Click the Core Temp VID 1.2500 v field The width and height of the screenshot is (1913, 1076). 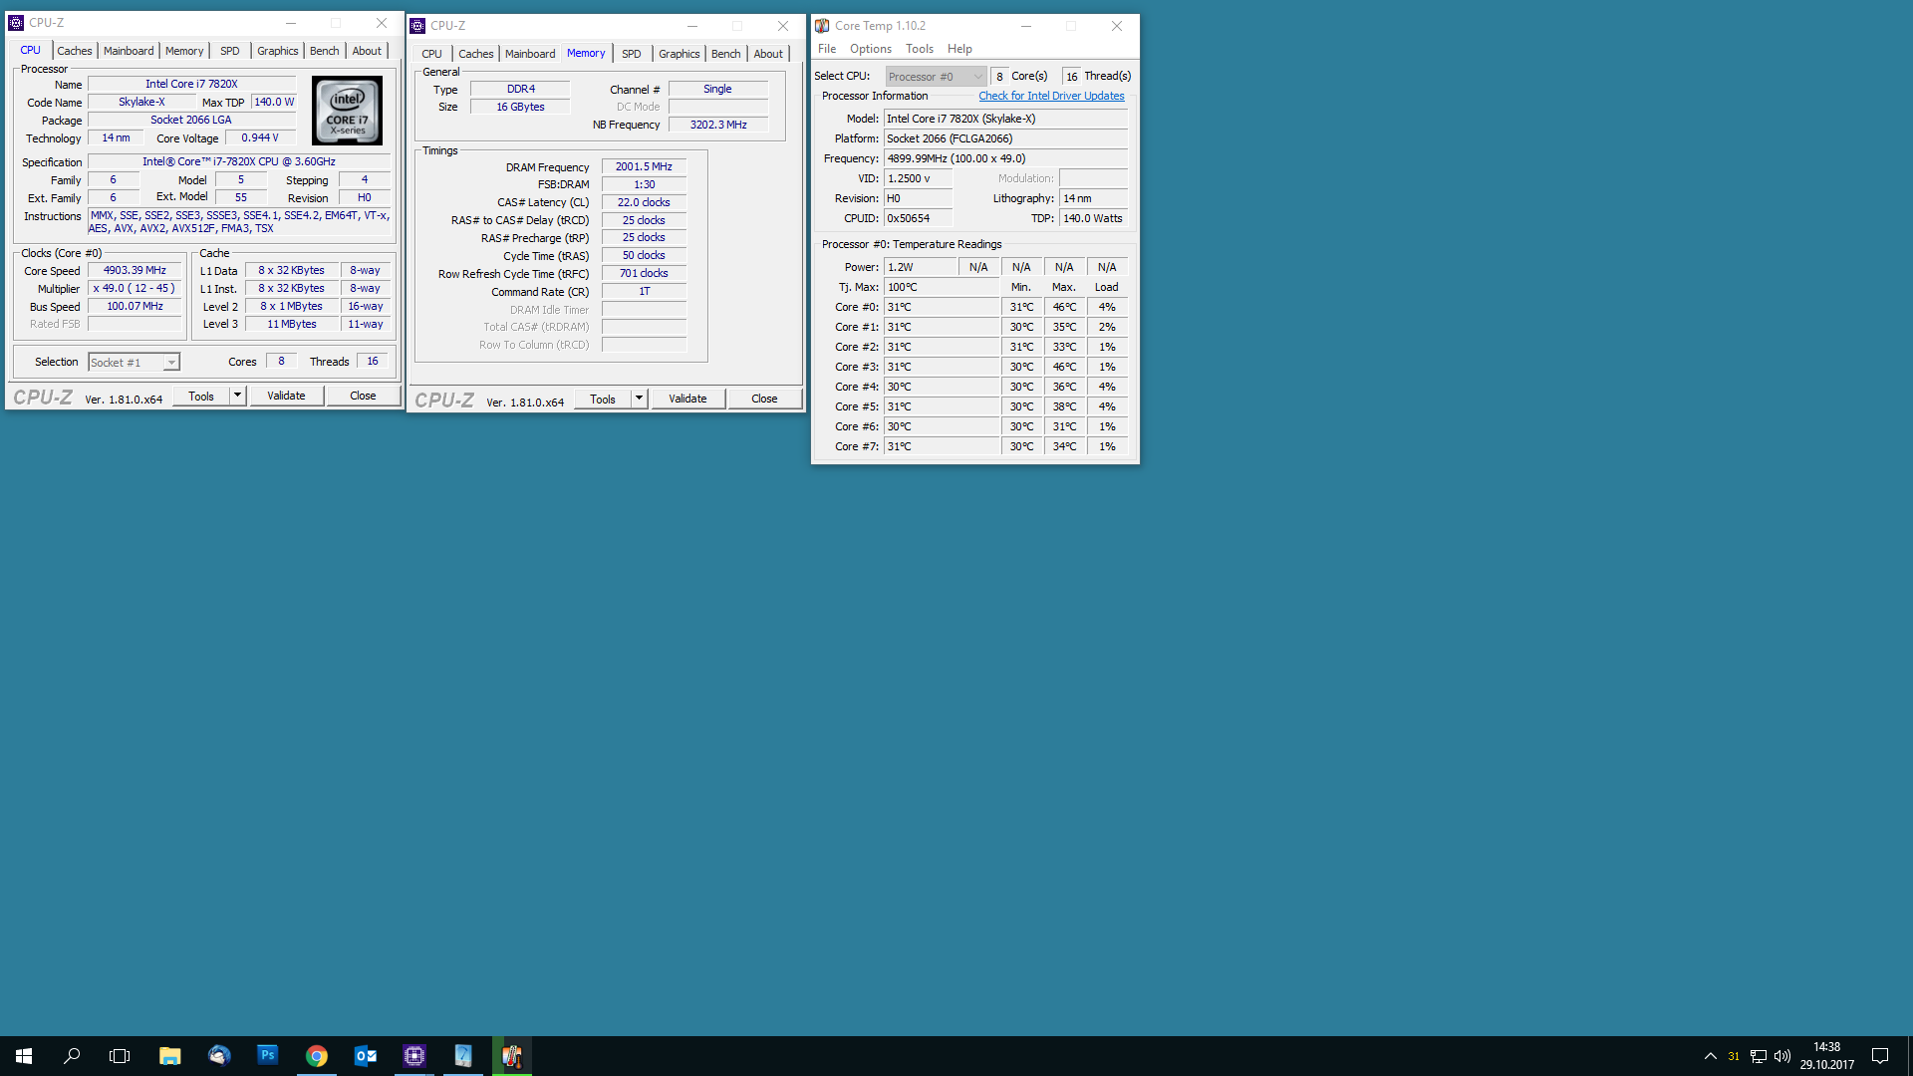coord(918,178)
